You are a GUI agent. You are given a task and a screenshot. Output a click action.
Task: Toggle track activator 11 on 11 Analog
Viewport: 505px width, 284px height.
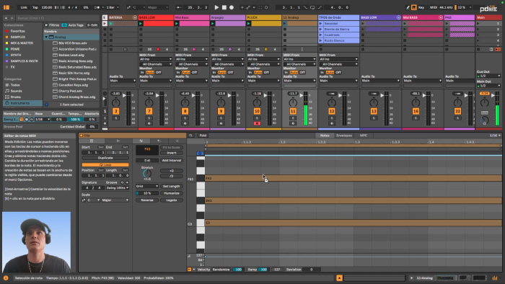pos(293,111)
